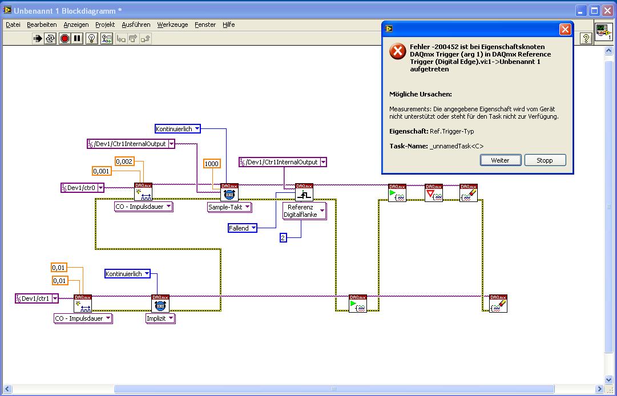
Task: Click the red Abort Execution button
Action: 64,39
